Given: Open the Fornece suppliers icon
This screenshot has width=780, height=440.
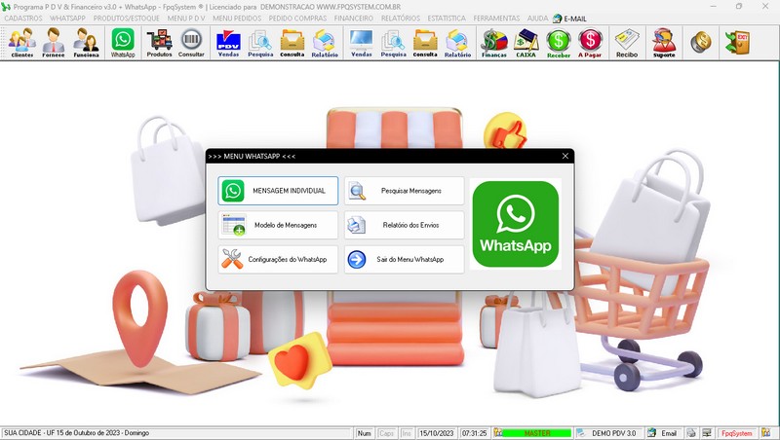Looking at the screenshot, I should 54,43.
